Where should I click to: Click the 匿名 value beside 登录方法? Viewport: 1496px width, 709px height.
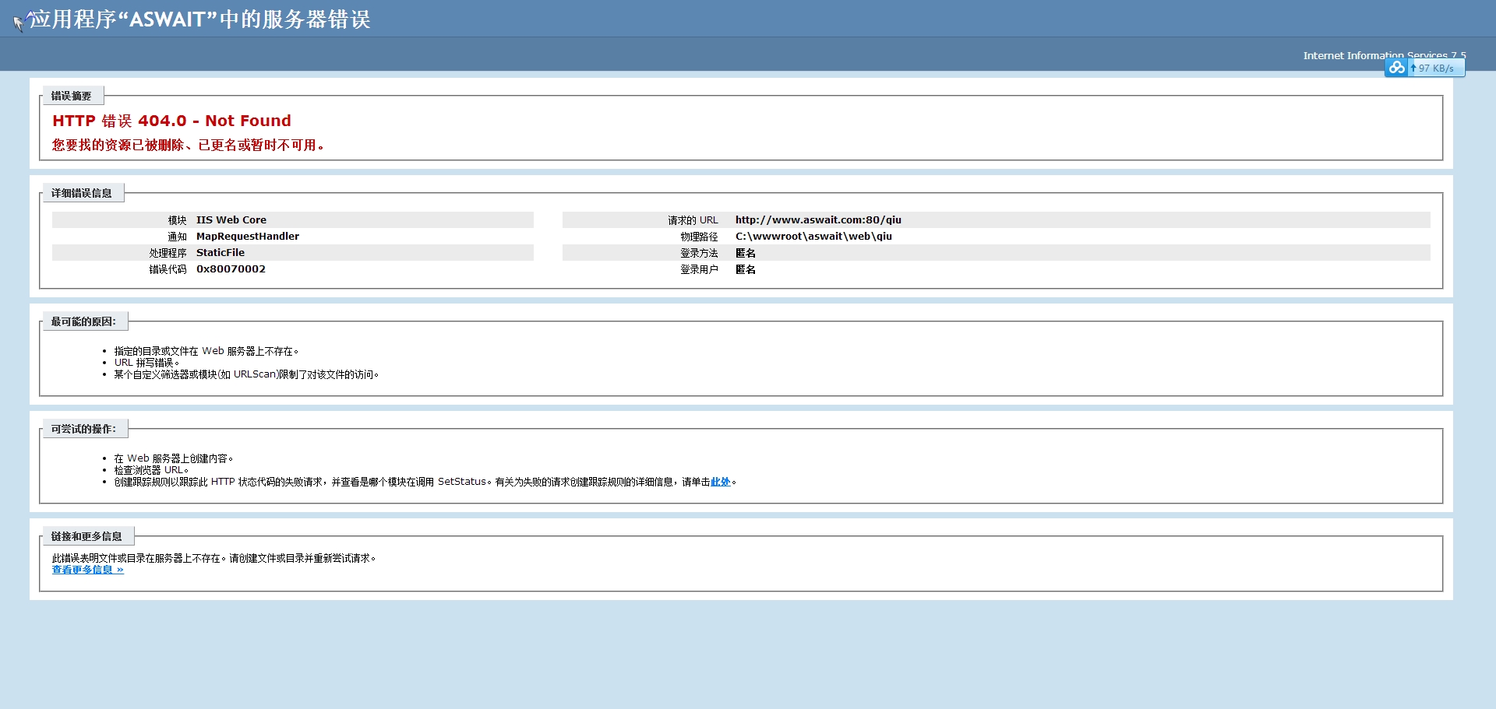[x=746, y=254]
